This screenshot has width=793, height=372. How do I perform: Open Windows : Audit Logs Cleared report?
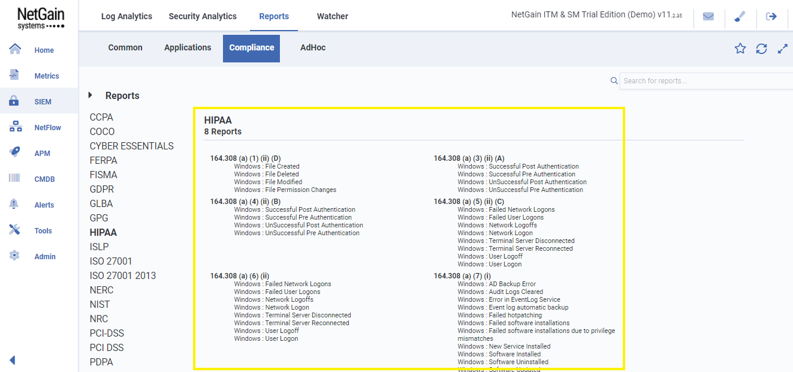click(500, 292)
